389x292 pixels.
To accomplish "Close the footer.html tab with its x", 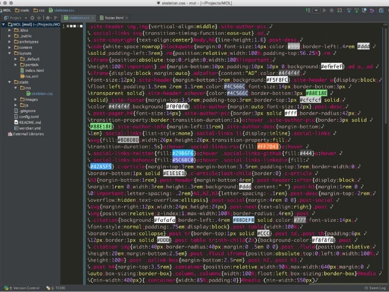I will (x=126, y=18).
